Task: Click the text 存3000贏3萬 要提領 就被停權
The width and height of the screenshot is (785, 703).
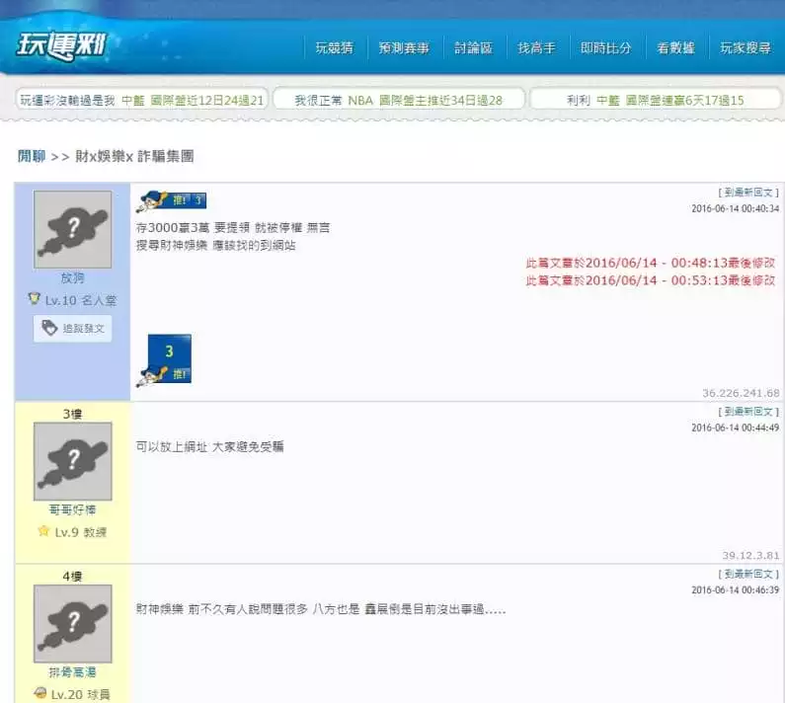Action: pyautogui.click(x=219, y=228)
